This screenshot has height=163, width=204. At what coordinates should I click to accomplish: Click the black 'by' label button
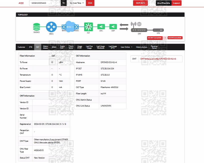[64, 3]
